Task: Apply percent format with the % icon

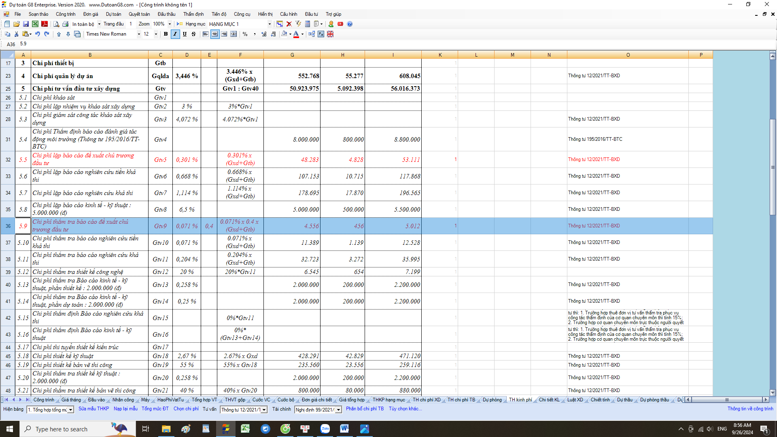Action: click(245, 34)
